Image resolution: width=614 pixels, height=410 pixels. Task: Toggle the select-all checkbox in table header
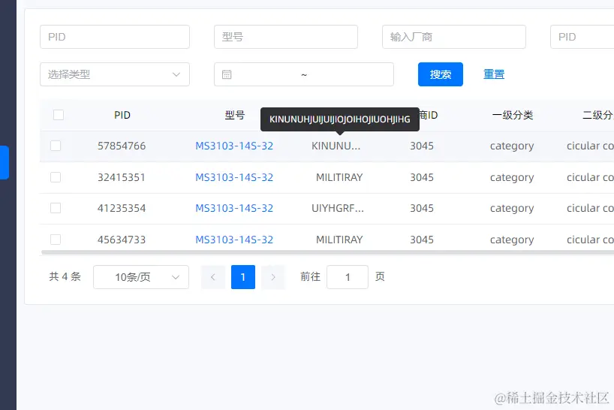[x=59, y=115]
